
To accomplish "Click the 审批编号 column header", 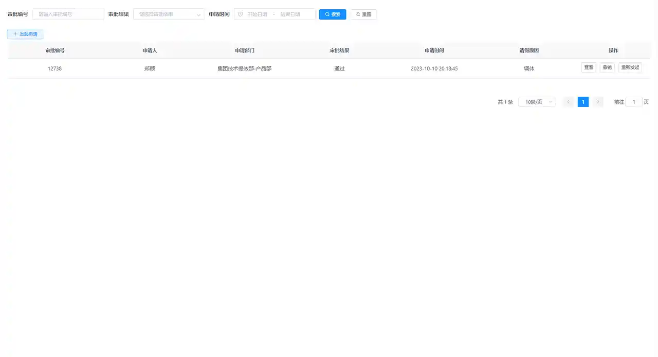I will (x=55, y=50).
